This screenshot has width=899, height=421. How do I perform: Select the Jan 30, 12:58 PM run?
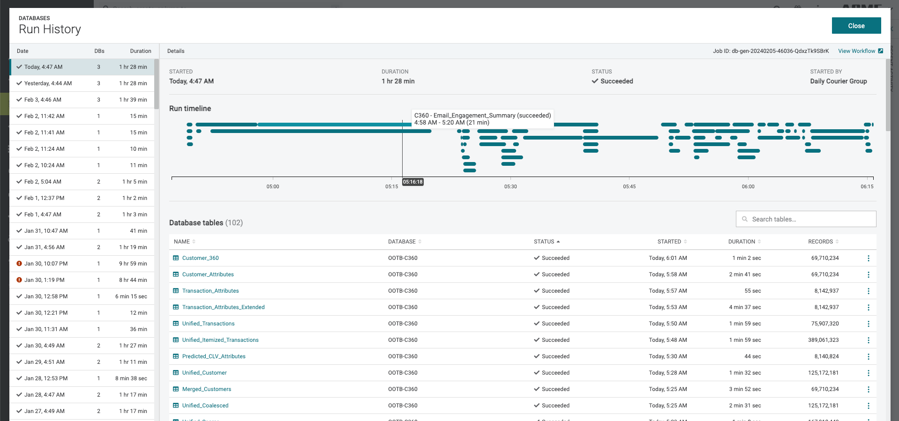[82, 296]
